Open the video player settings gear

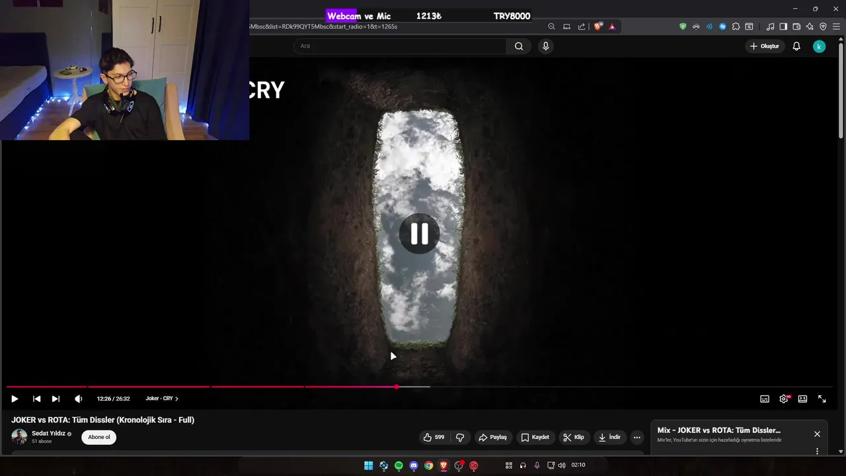784,399
